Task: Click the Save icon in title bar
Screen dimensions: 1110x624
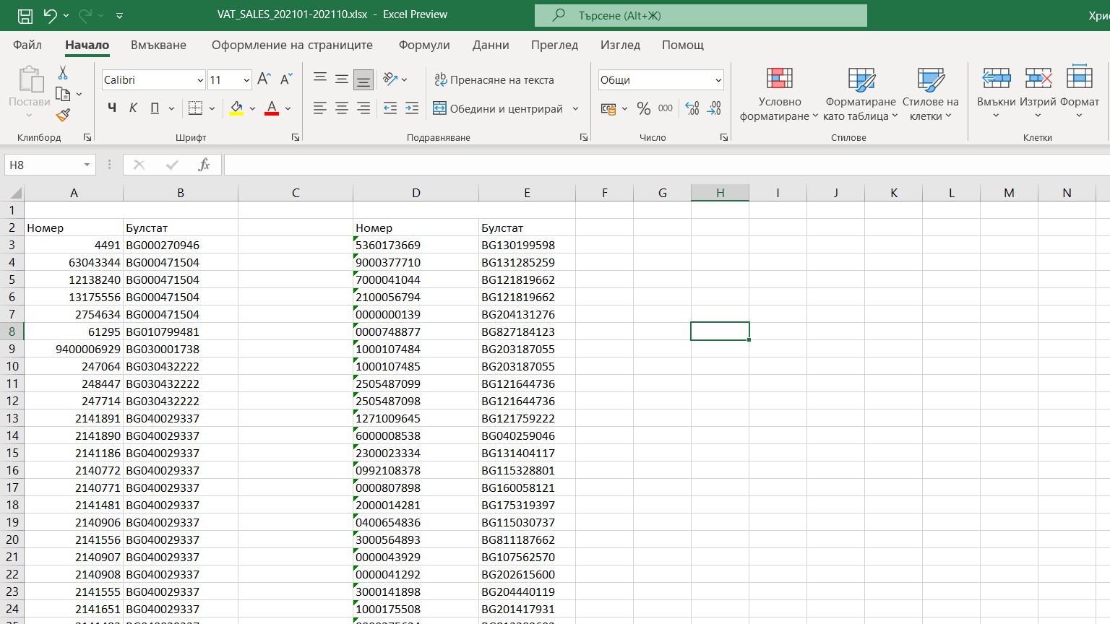Action: pos(25,15)
